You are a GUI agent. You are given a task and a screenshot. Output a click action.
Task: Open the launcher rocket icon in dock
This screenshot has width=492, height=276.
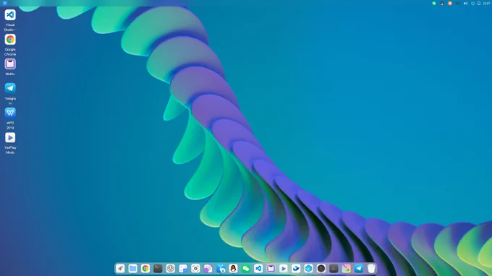(120, 269)
